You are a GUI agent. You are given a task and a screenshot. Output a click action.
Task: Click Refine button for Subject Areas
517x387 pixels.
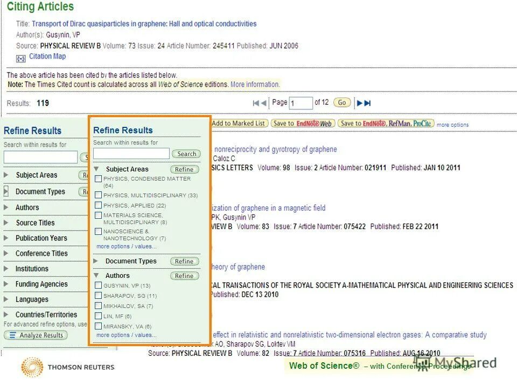point(184,169)
